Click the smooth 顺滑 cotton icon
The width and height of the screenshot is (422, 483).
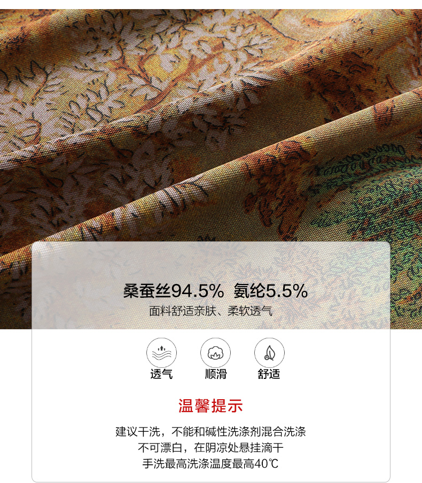[215, 353]
